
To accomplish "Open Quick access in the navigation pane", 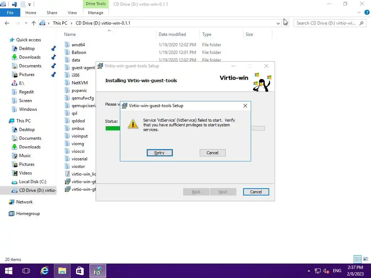I will click(x=28, y=40).
